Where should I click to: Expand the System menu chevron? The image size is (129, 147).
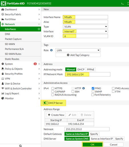click(39, 64)
